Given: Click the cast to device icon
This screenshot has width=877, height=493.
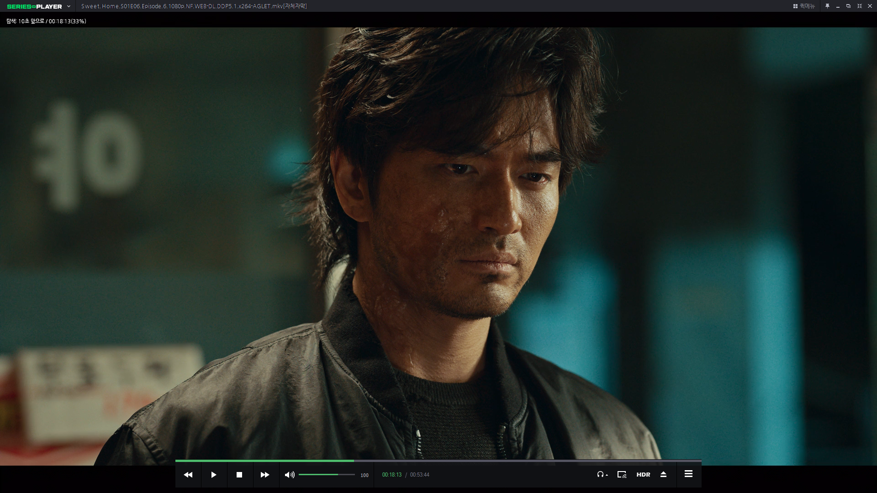Looking at the screenshot, I should [x=622, y=475].
